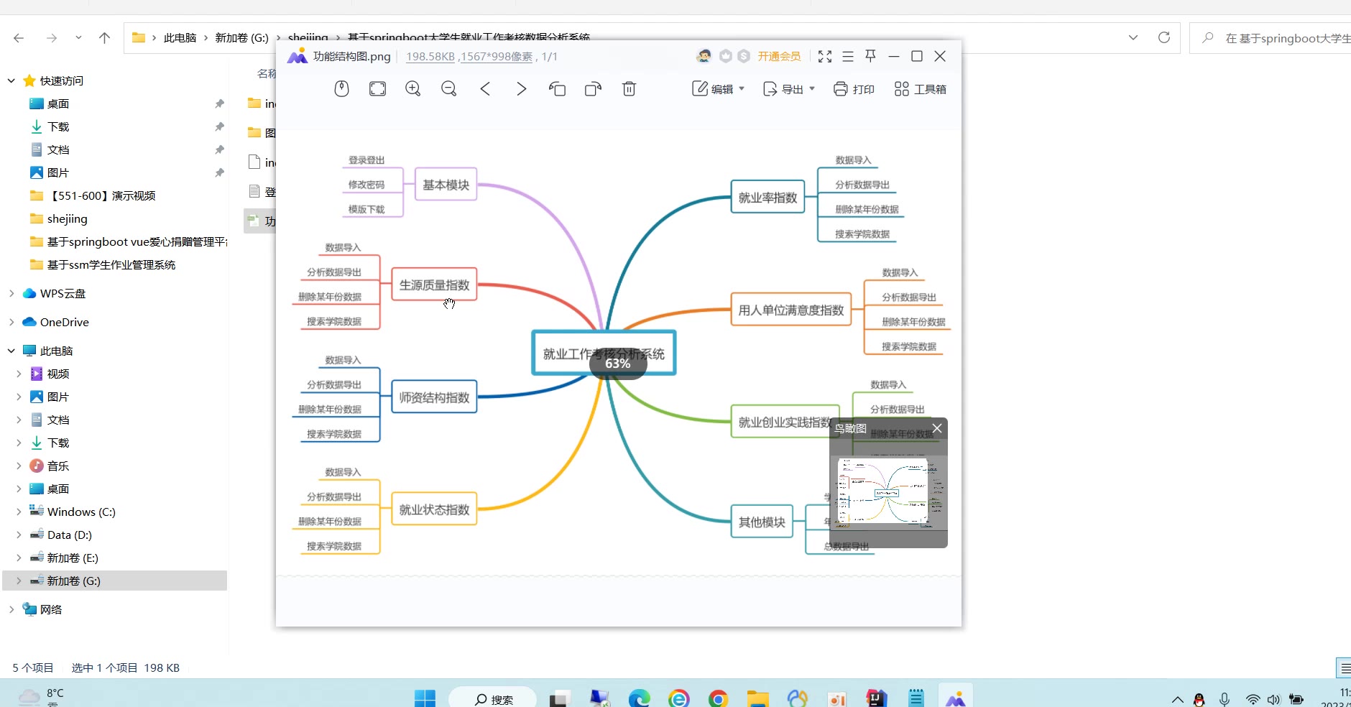Toggle mouse wheel mode icon
Viewport: 1351px width, 707px height.
click(341, 89)
